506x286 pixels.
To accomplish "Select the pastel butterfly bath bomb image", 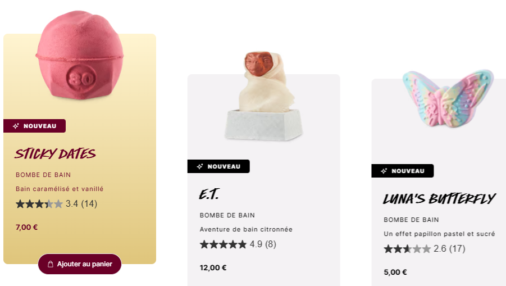I will tap(448, 98).
